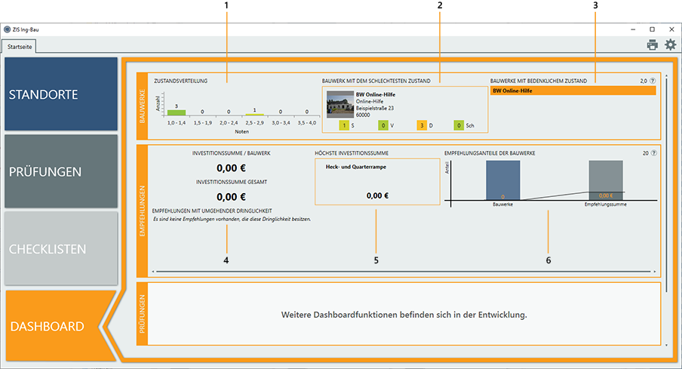
Task: Click the orange D rating badge showing 3
Action: (x=422, y=125)
